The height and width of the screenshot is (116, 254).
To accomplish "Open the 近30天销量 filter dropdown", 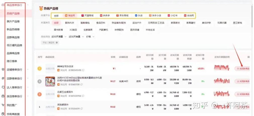I will pyautogui.click(x=76, y=37).
